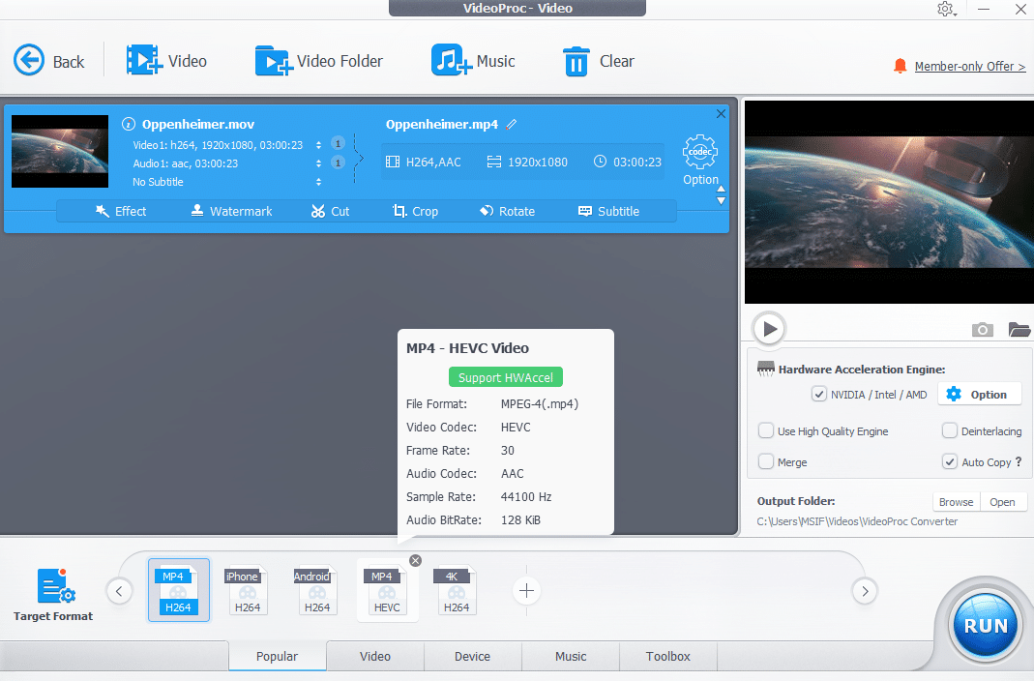Select the Rotate tool
The image size is (1034, 681).
[507, 211]
